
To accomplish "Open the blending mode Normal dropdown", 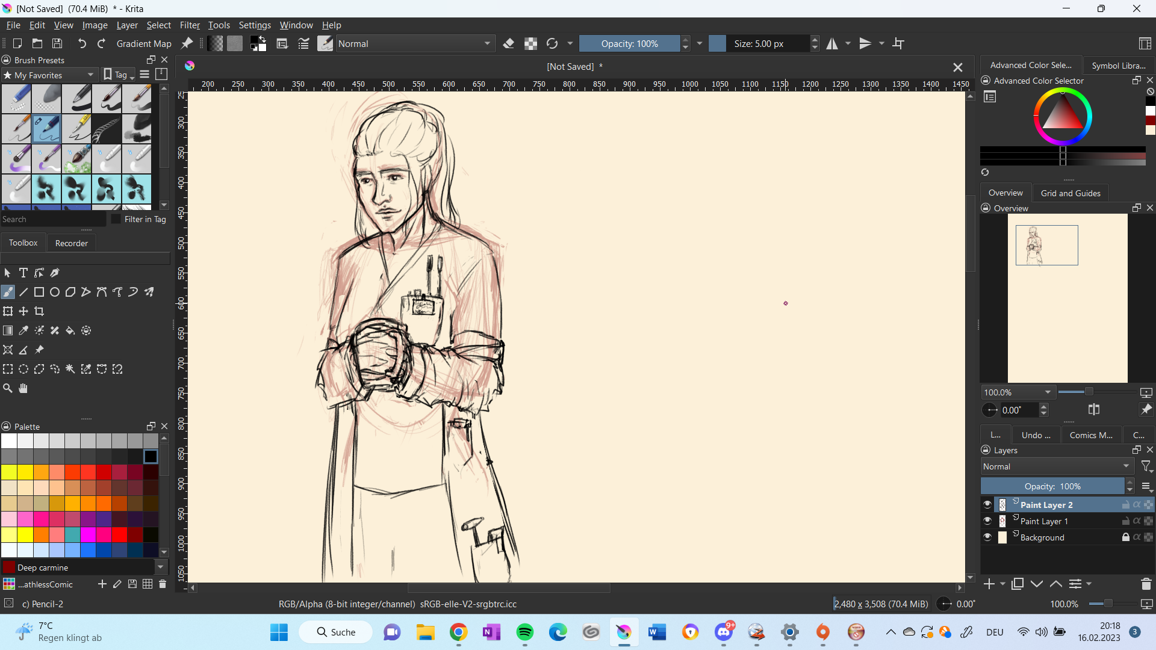I will coord(415,44).
